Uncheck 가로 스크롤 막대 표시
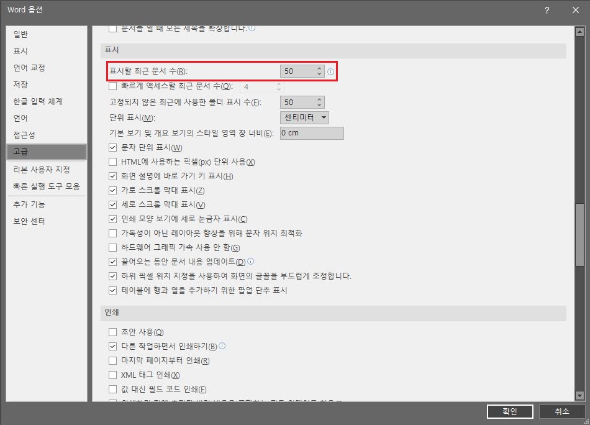Viewport: 590px width, 425px height. coord(112,191)
